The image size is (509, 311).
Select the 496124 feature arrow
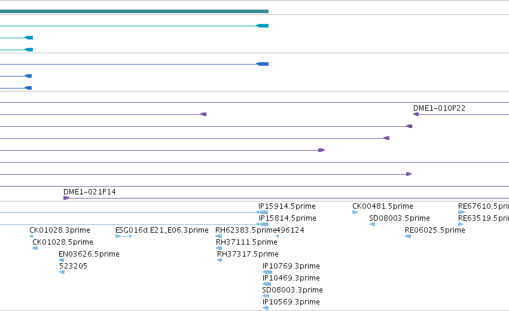click(277, 236)
